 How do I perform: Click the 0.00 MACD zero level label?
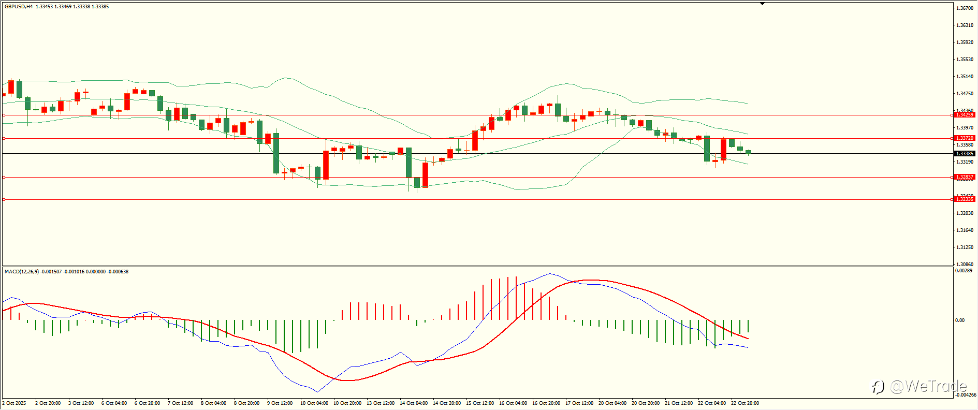[x=960, y=320]
